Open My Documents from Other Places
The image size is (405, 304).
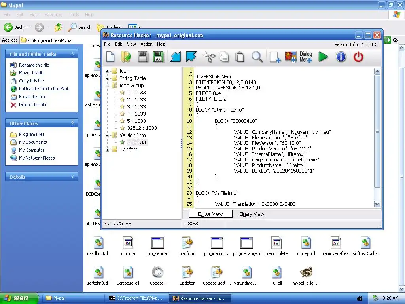coord(33,142)
